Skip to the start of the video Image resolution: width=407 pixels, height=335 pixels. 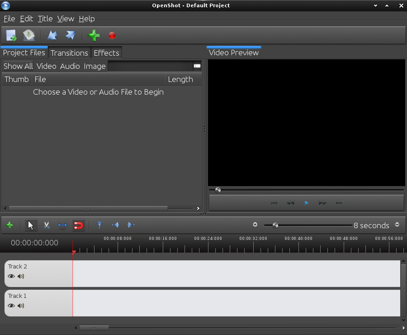tap(274, 203)
